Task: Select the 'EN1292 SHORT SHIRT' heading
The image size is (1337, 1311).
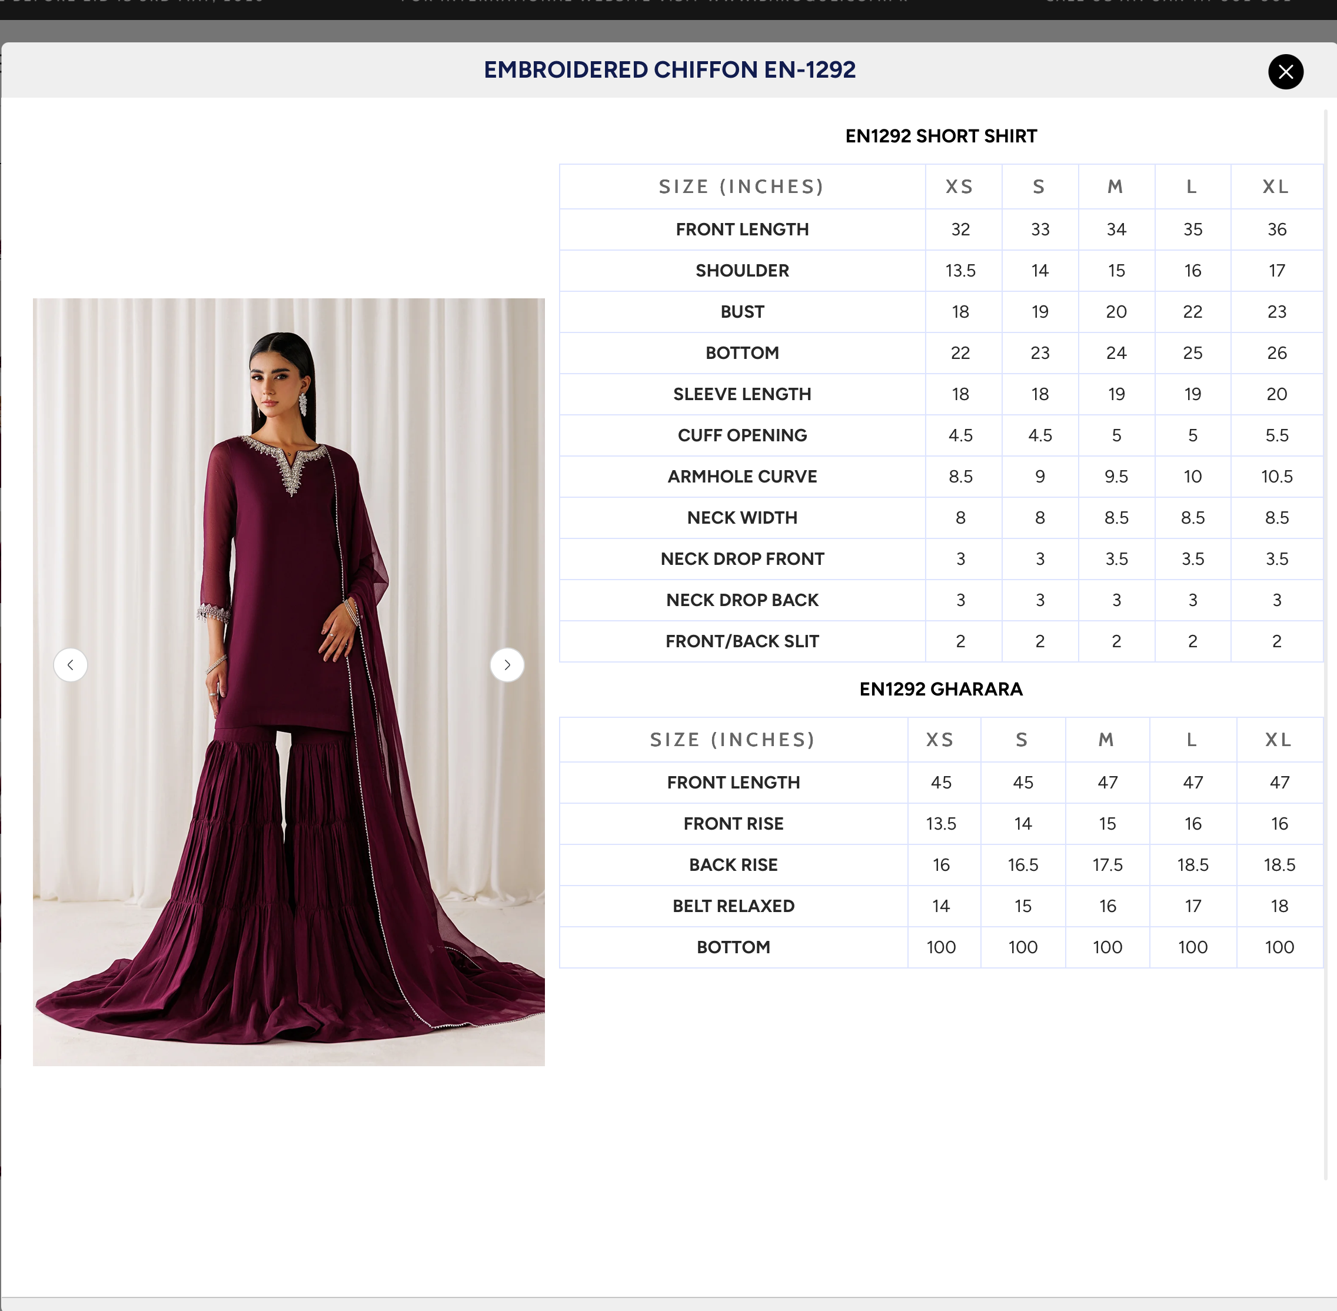Action: [x=941, y=137]
